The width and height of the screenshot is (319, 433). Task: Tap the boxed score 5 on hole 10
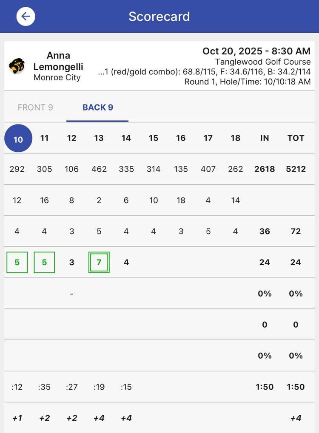[17, 263]
